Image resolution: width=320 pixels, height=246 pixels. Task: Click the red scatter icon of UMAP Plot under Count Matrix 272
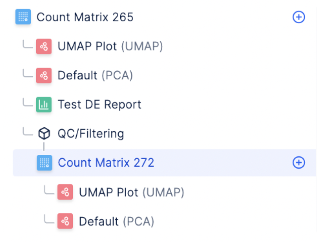[65, 192]
